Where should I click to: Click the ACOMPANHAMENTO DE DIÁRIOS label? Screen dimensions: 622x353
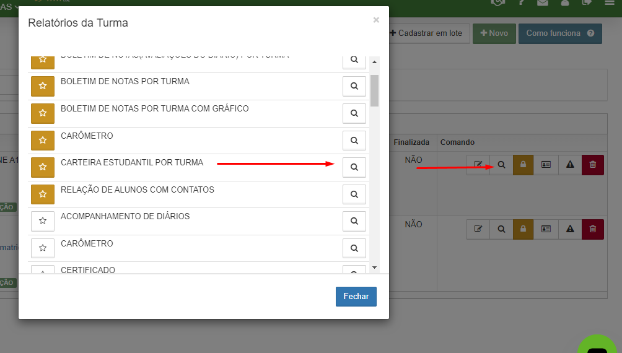pyautogui.click(x=125, y=217)
